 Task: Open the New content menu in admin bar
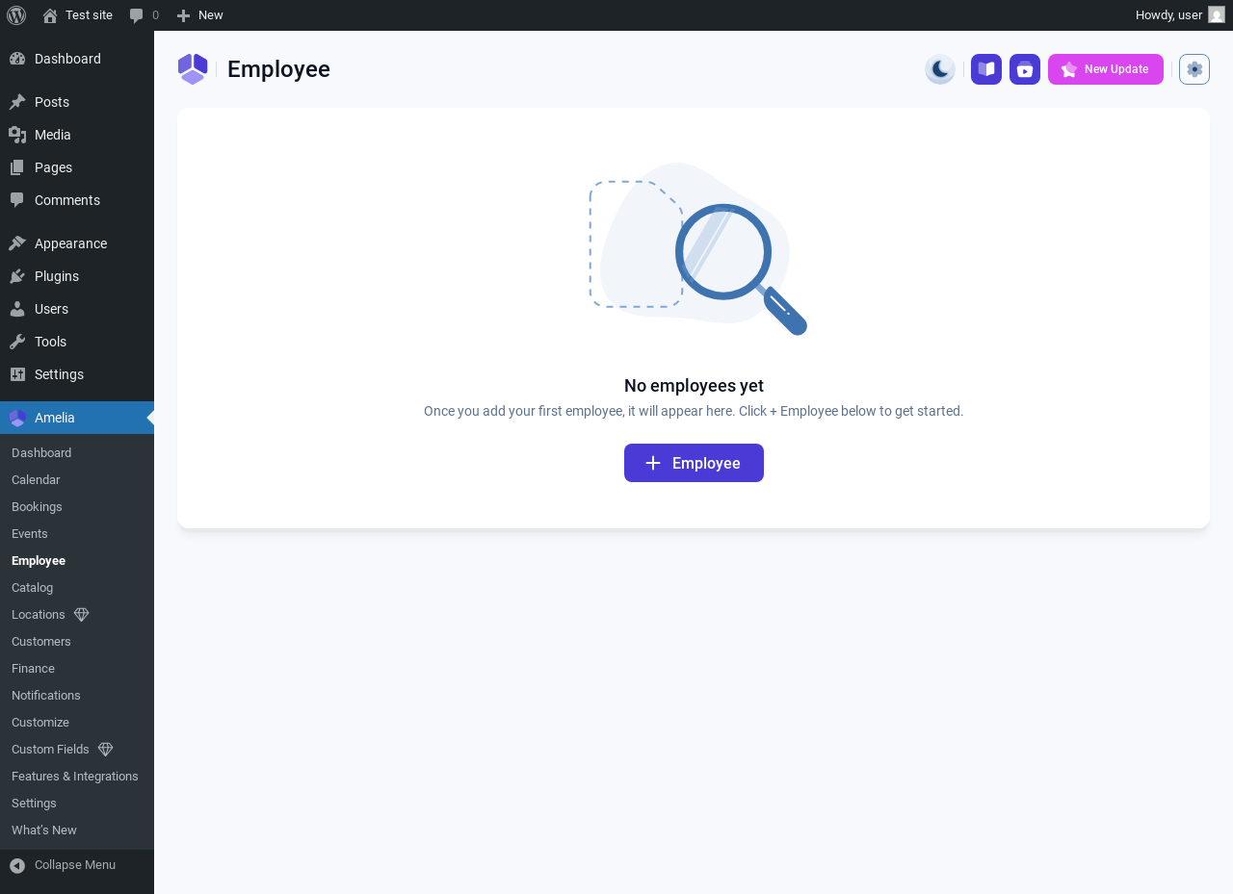(199, 15)
